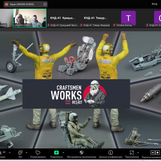Click muted mic icon for Тетяна Кисіль
161x161 pixels.
(114, 25)
